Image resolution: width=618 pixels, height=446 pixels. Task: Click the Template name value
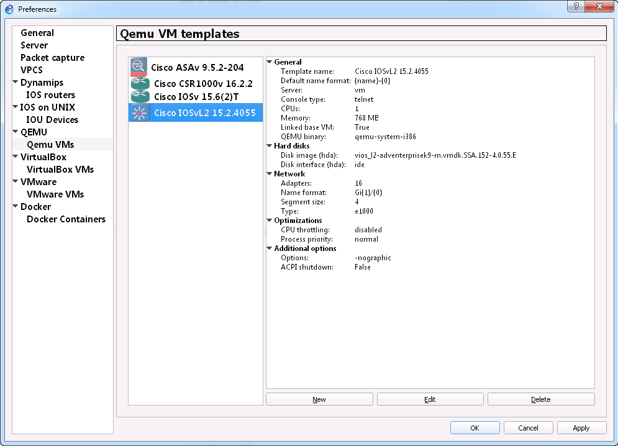(x=391, y=71)
